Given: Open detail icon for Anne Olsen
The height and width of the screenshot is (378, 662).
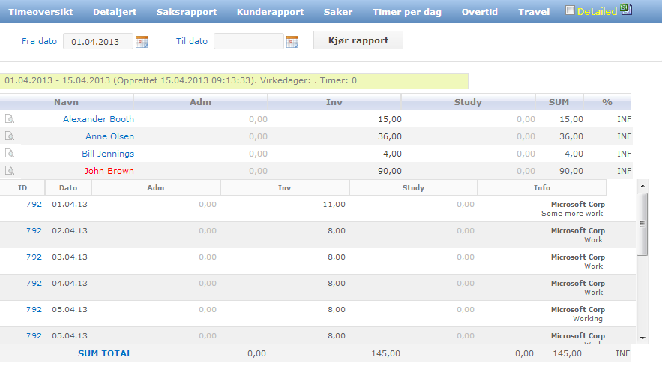Looking at the screenshot, I should pyautogui.click(x=10, y=136).
